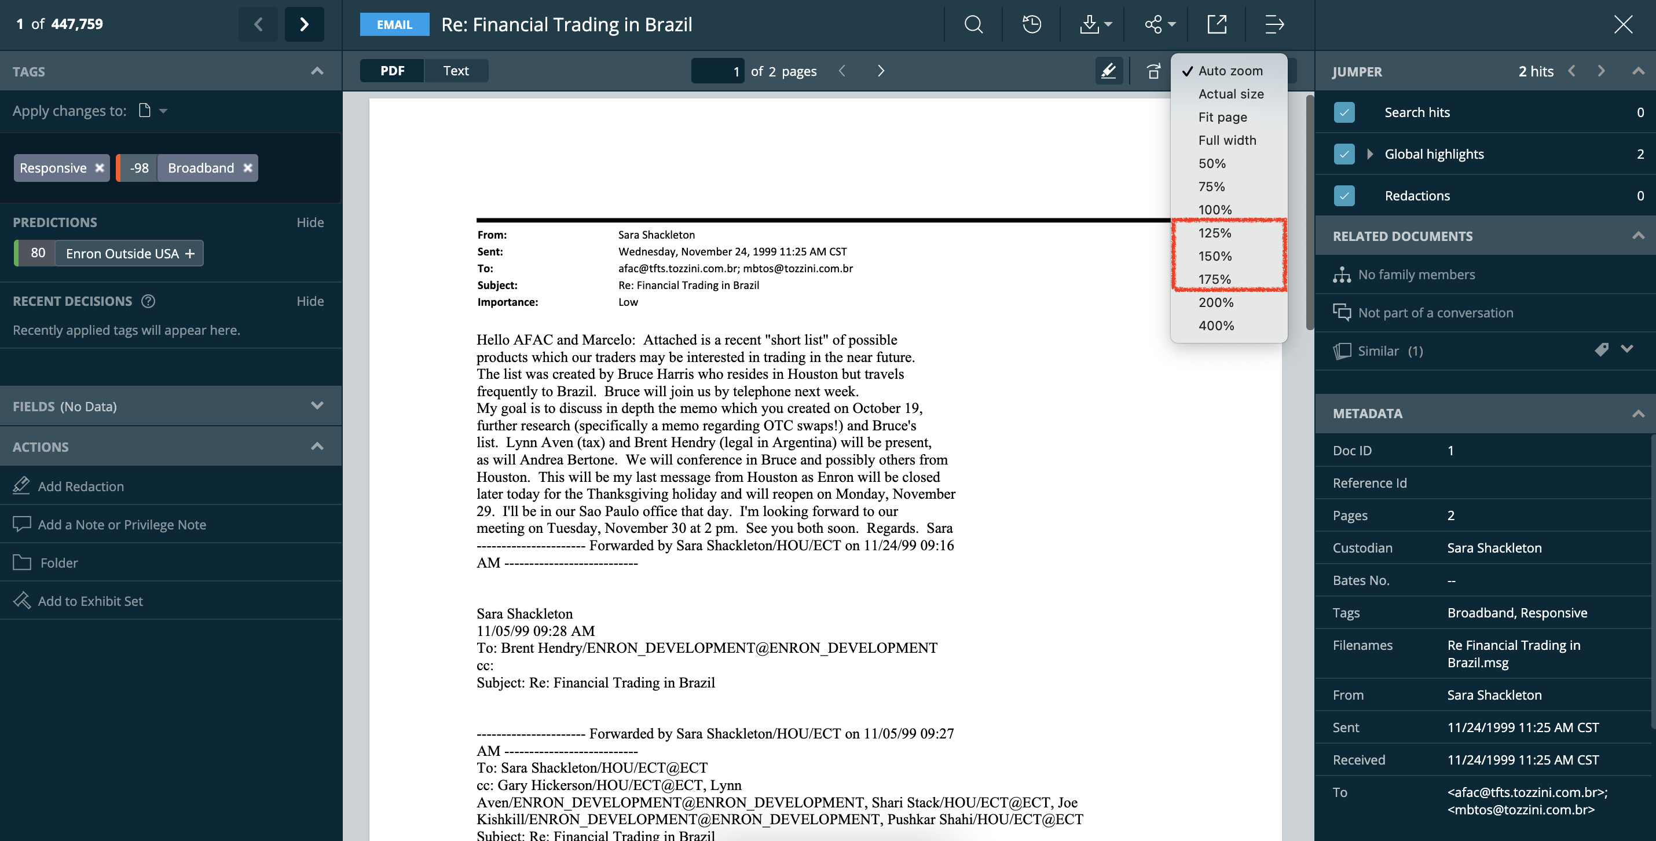Open the share menu icon
Image resolution: width=1656 pixels, height=841 pixels.
coord(1160,24)
